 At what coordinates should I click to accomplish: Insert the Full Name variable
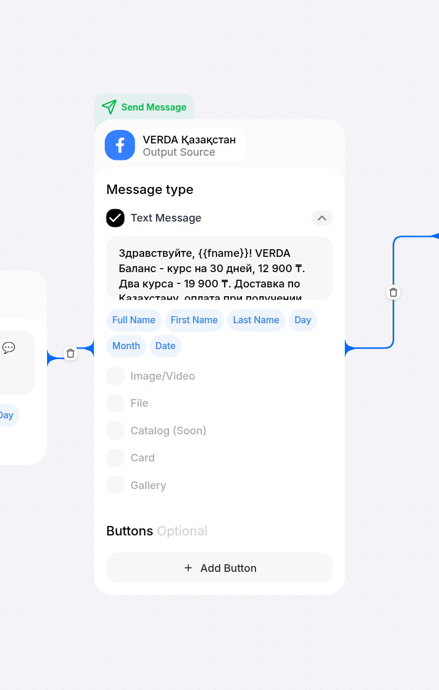(134, 320)
